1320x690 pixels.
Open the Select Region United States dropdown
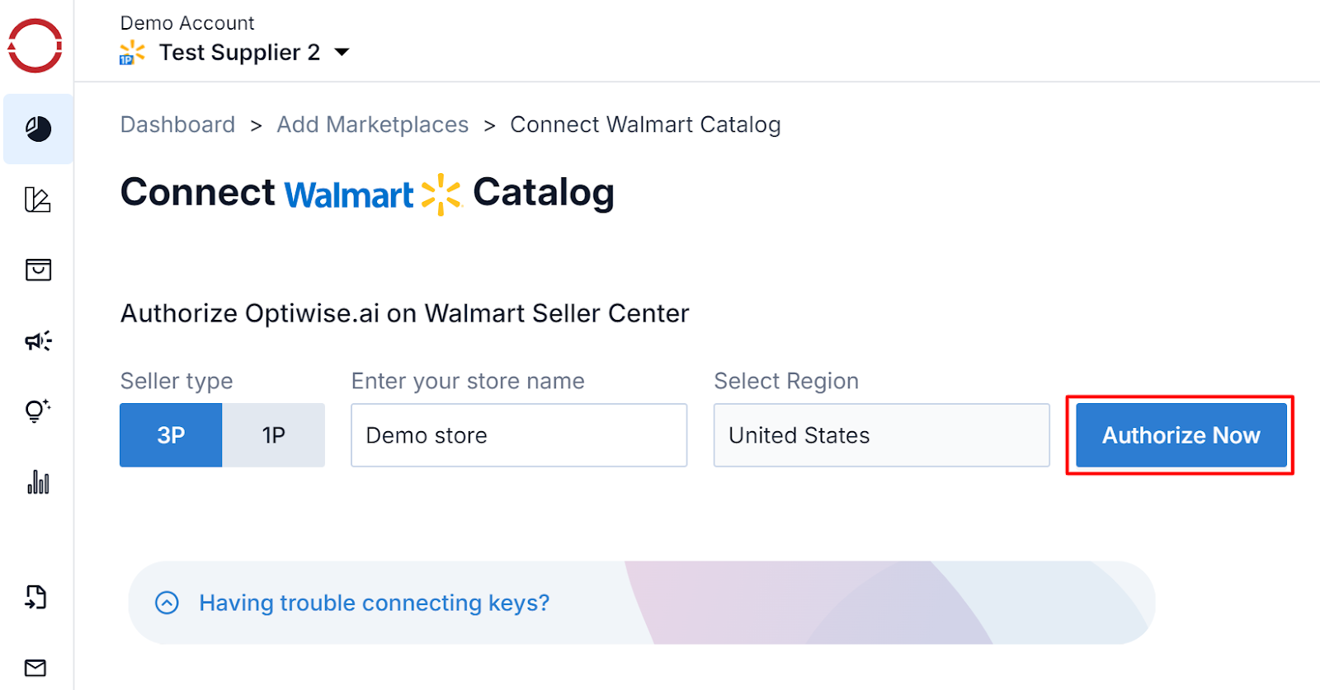[881, 435]
